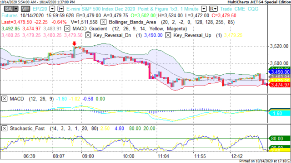Toggle the Key_Reversal_Up study checkbox
This screenshot has height=163, width=291.
pos(168,35)
